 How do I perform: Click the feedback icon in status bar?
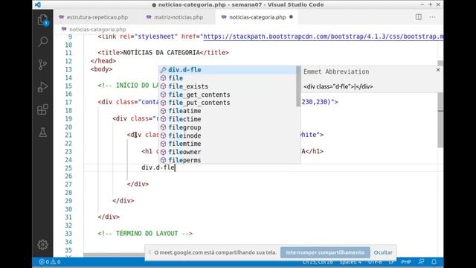click(x=422, y=261)
